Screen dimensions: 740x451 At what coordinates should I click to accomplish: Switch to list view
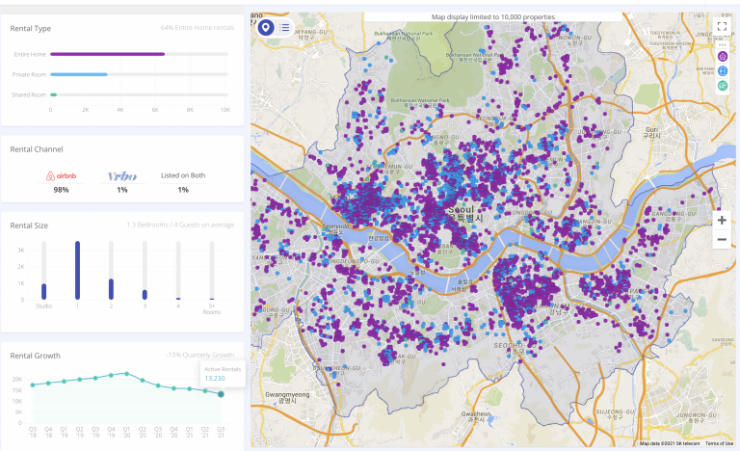pyautogui.click(x=285, y=27)
